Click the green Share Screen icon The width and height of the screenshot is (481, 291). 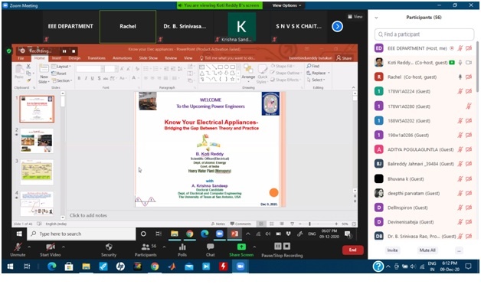[241, 247]
